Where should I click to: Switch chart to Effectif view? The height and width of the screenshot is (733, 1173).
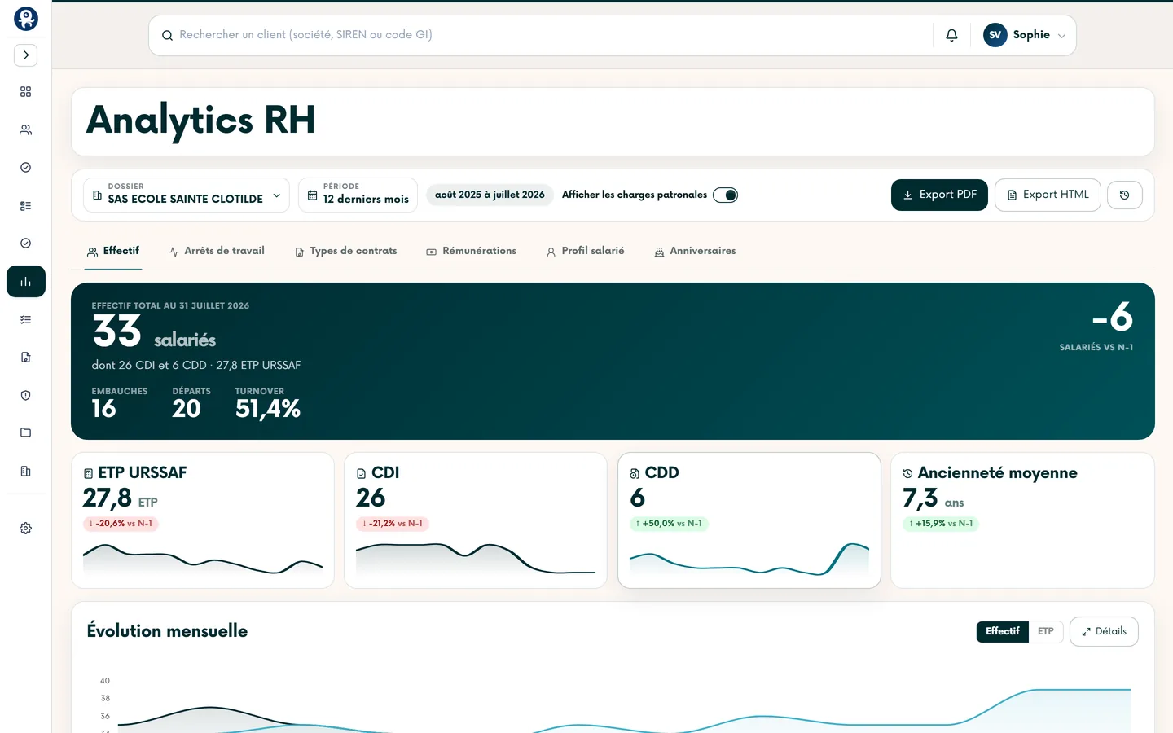[x=1002, y=631]
